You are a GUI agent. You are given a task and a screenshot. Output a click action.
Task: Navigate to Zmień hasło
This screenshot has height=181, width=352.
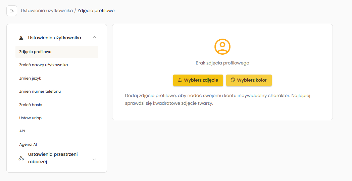coord(31,105)
